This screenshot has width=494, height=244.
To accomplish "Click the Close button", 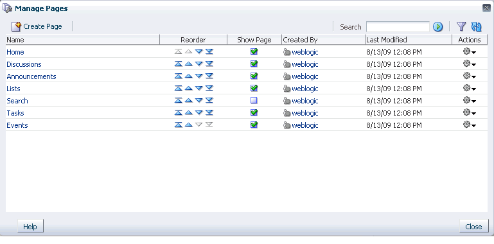I will click(x=473, y=227).
